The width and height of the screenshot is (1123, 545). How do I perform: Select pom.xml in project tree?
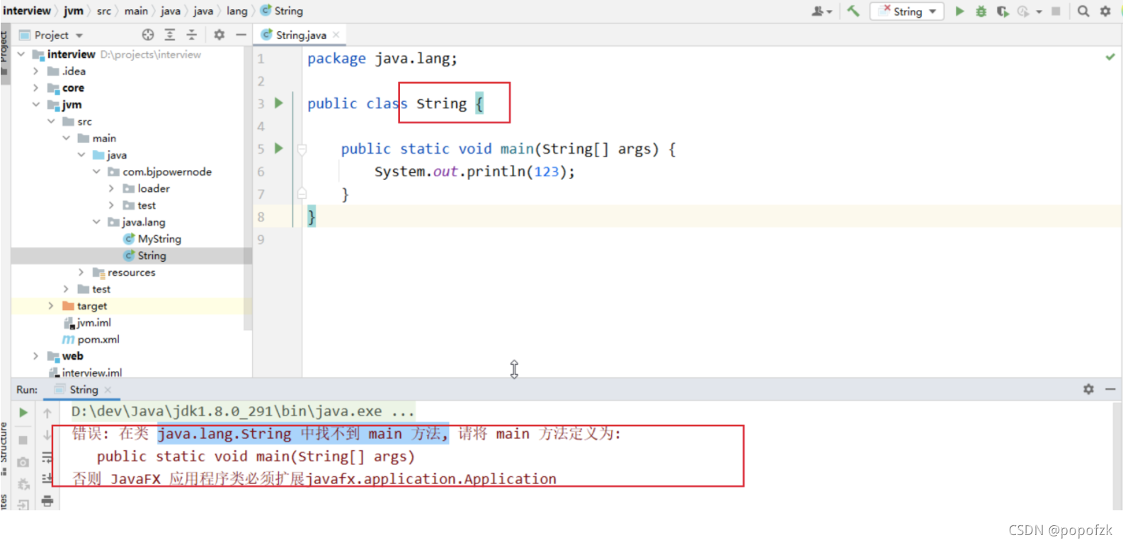[98, 339]
